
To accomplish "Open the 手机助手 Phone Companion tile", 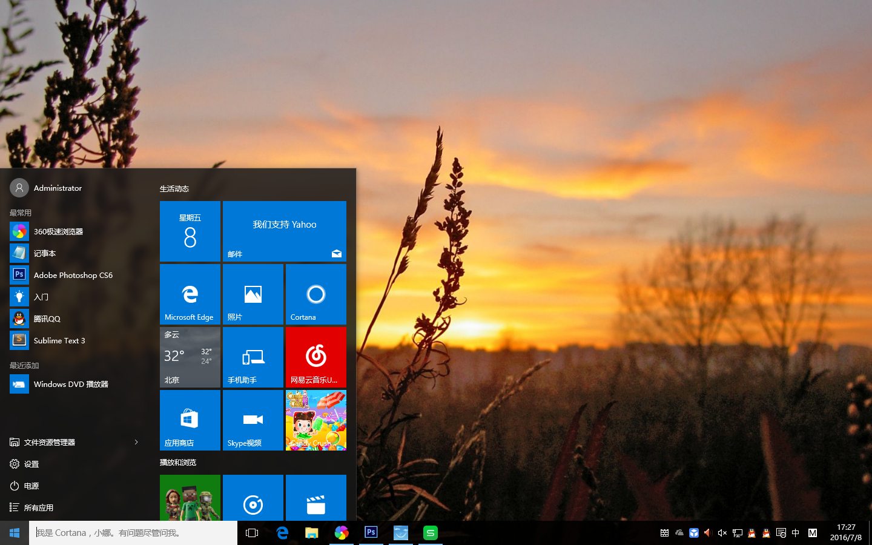I will (x=253, y=357).
